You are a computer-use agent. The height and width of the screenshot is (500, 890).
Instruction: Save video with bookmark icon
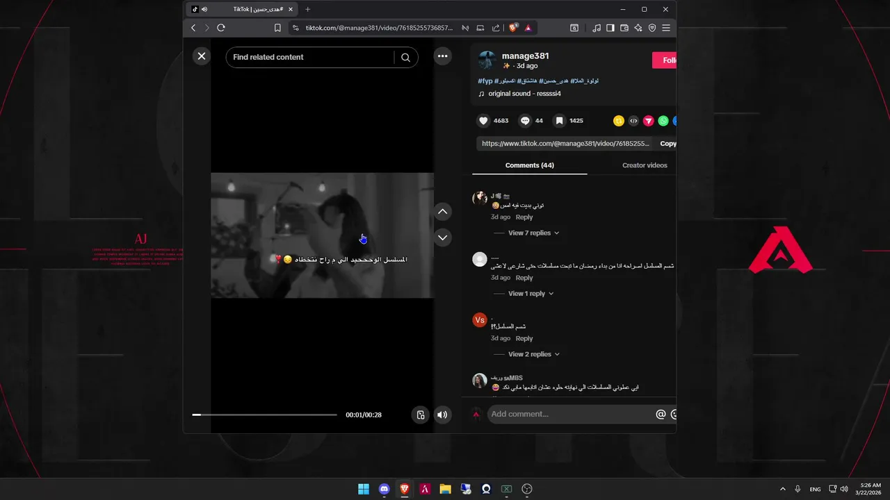coord(559,121)
